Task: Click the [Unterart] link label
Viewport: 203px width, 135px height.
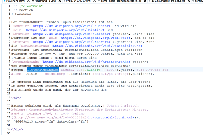Action: [21, 42]
